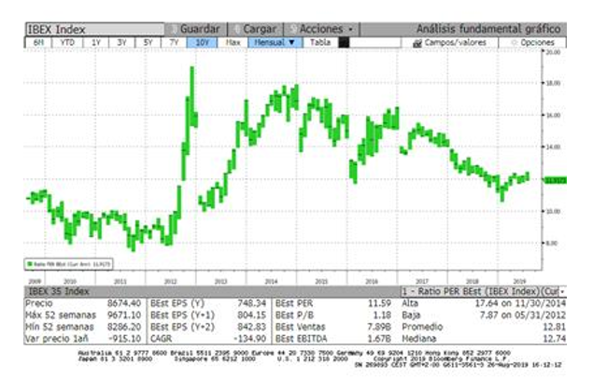Click the Guardar button

tap(196, 29)
